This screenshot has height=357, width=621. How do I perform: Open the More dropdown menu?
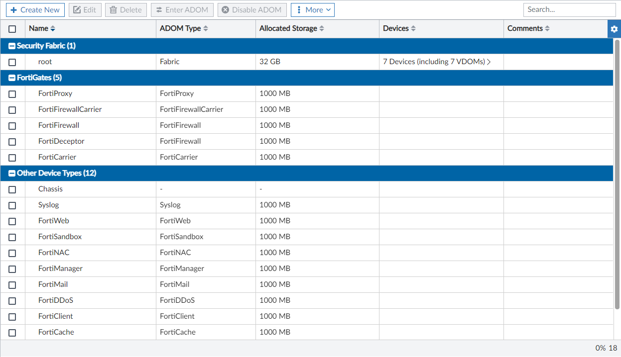[313, 10]
